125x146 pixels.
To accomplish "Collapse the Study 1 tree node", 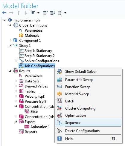I will click(10, 46).
